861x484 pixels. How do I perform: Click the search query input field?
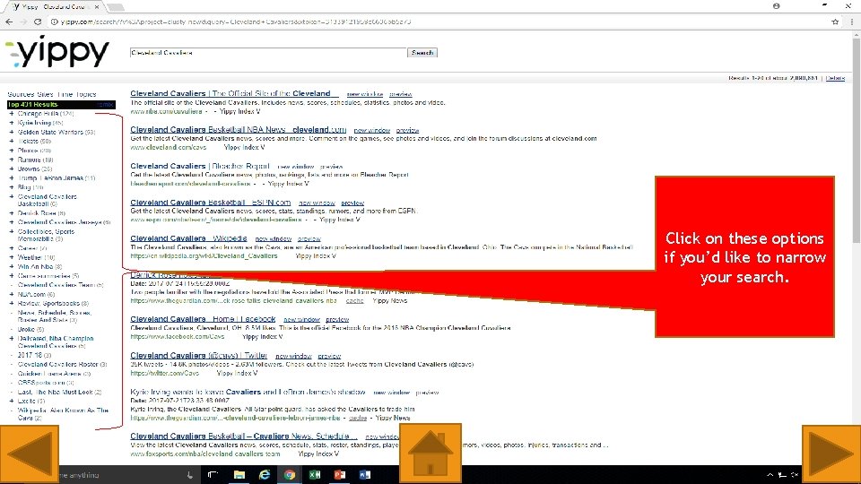[x=268, y=53]
